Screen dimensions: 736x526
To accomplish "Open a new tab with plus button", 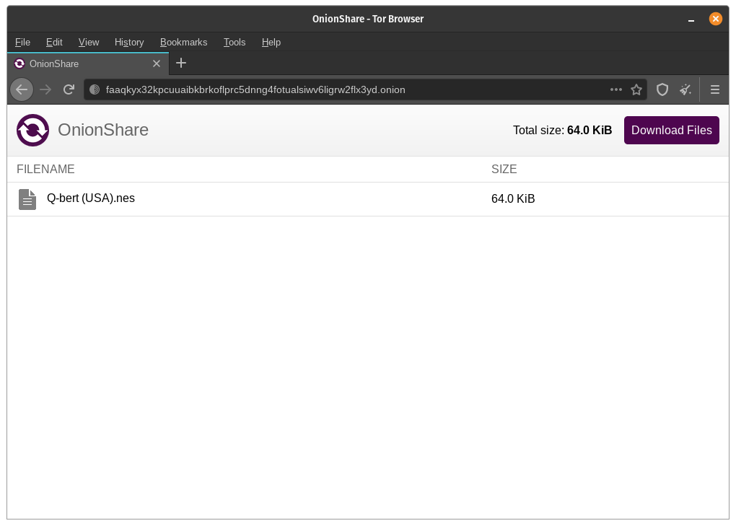I will (181, 63).
